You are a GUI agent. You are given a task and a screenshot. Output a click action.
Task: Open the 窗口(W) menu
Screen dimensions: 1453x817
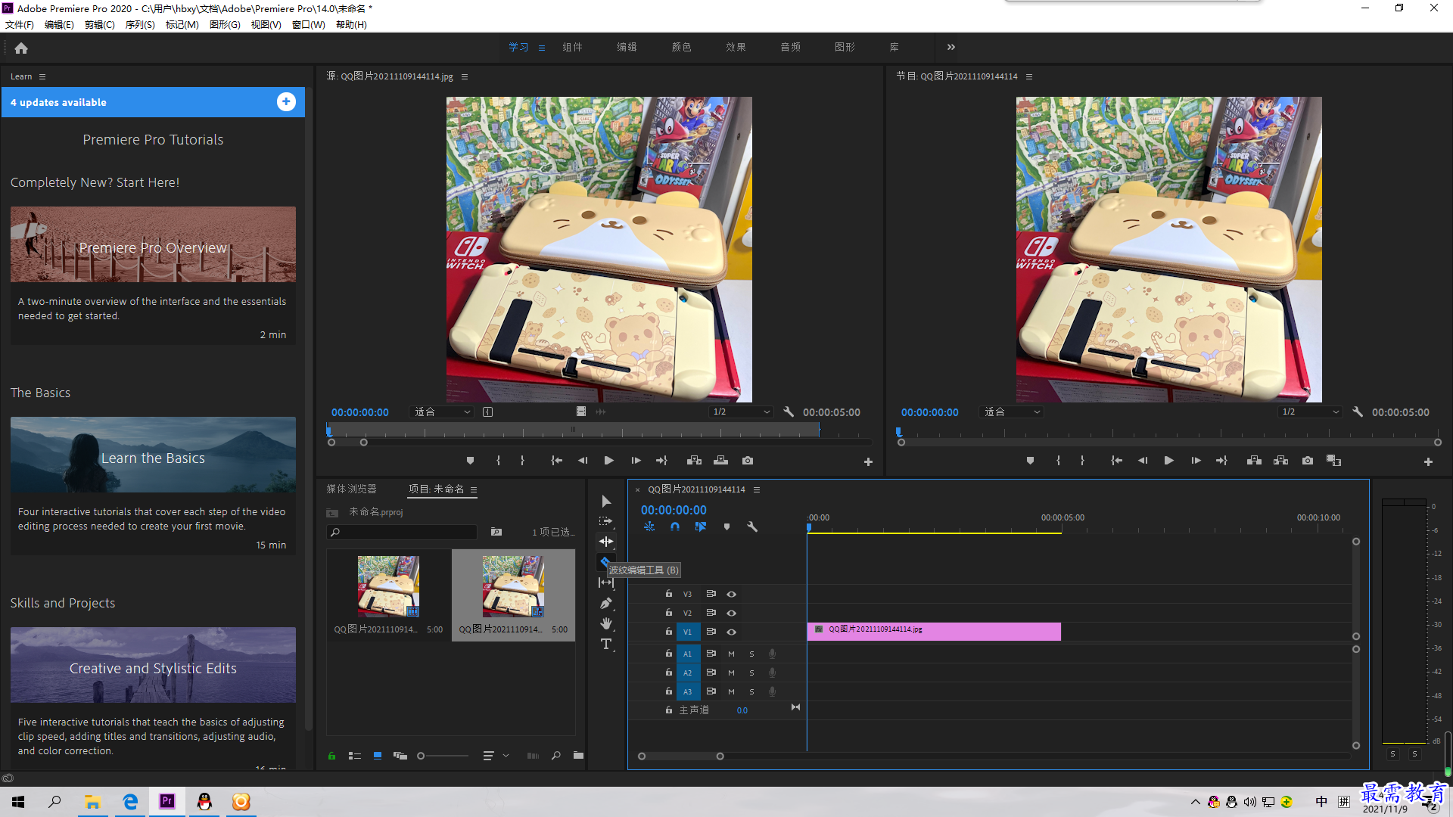pyautogui.click(x=308, y=25)
